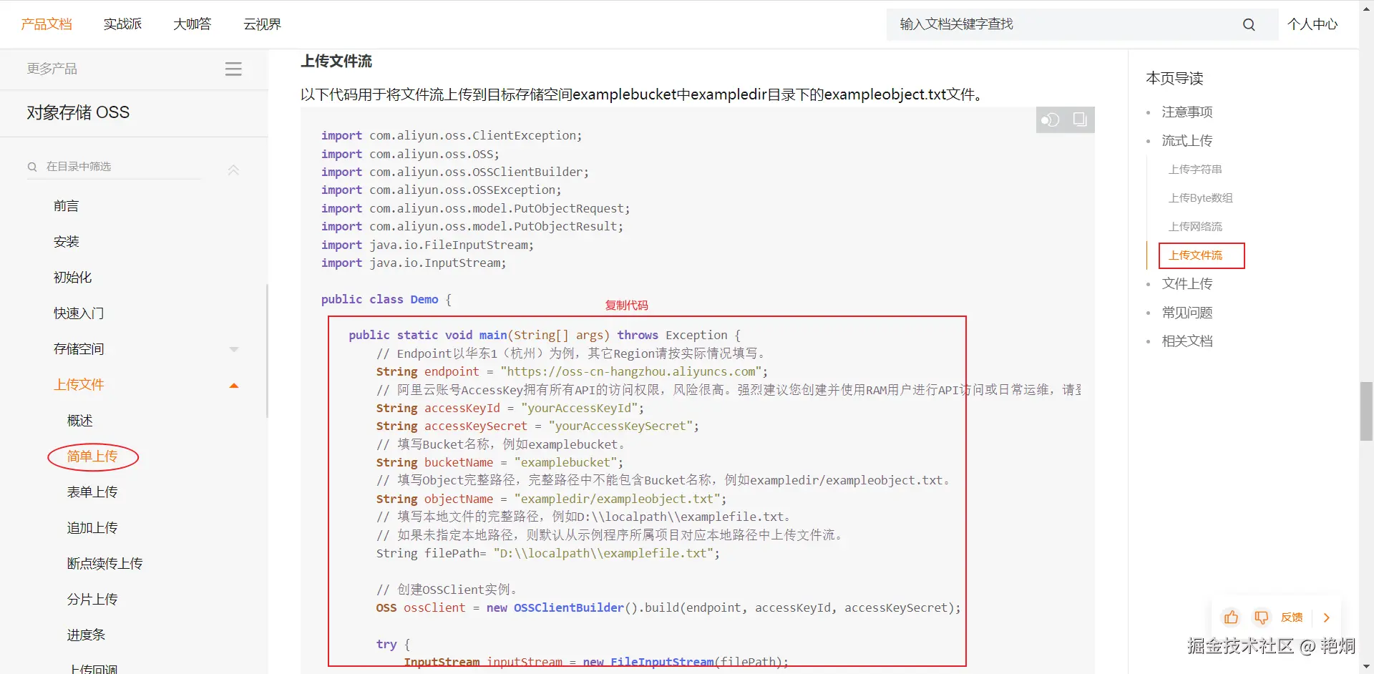The height and width of the screenshot is (674, 1374).
Task: Click the 对象存储 OSS title
Action: tap(78, 112)
